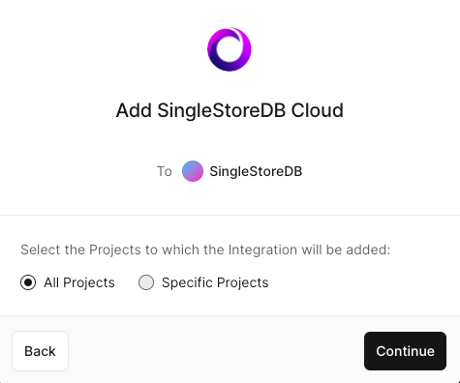Click the filled dot inside All Projects radio
The height and width of the screenshot is (383, 460).
point(28,282)
